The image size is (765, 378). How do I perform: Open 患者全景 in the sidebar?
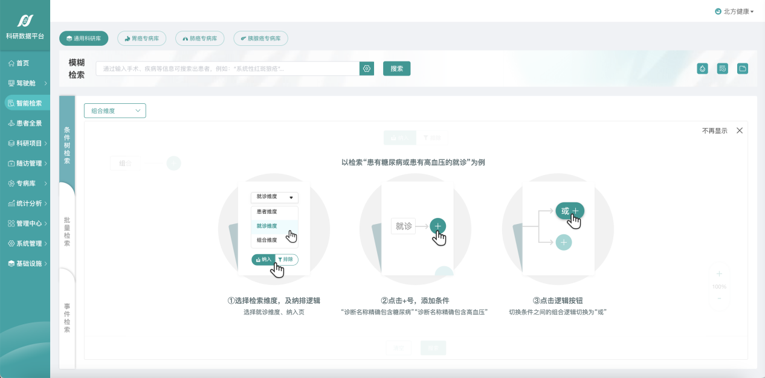point(28,123)
